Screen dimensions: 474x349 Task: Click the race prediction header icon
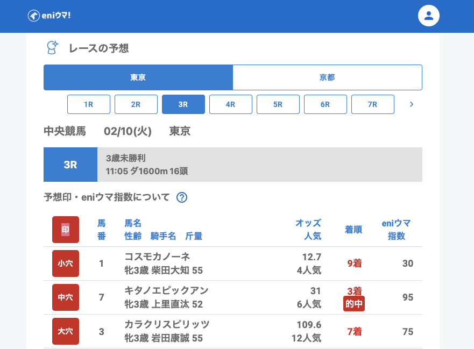(x=52, y=48)
